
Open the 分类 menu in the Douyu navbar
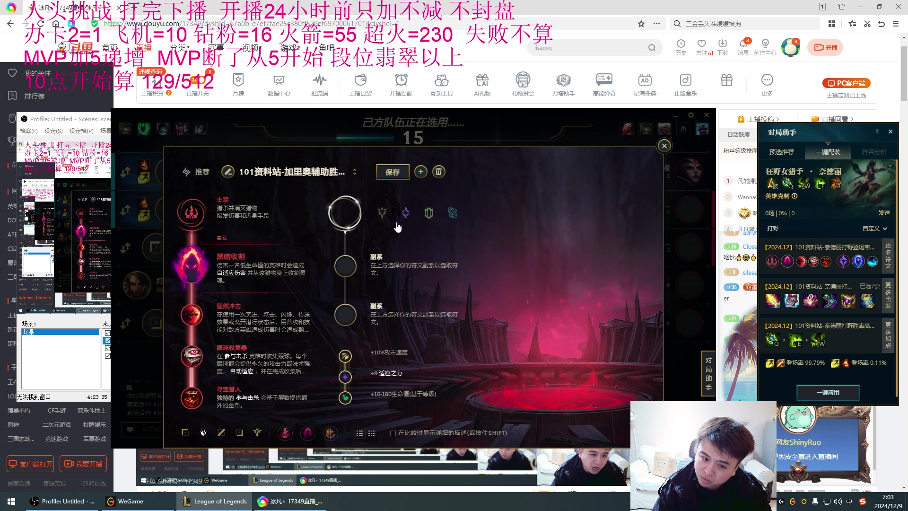pos(178,47)
